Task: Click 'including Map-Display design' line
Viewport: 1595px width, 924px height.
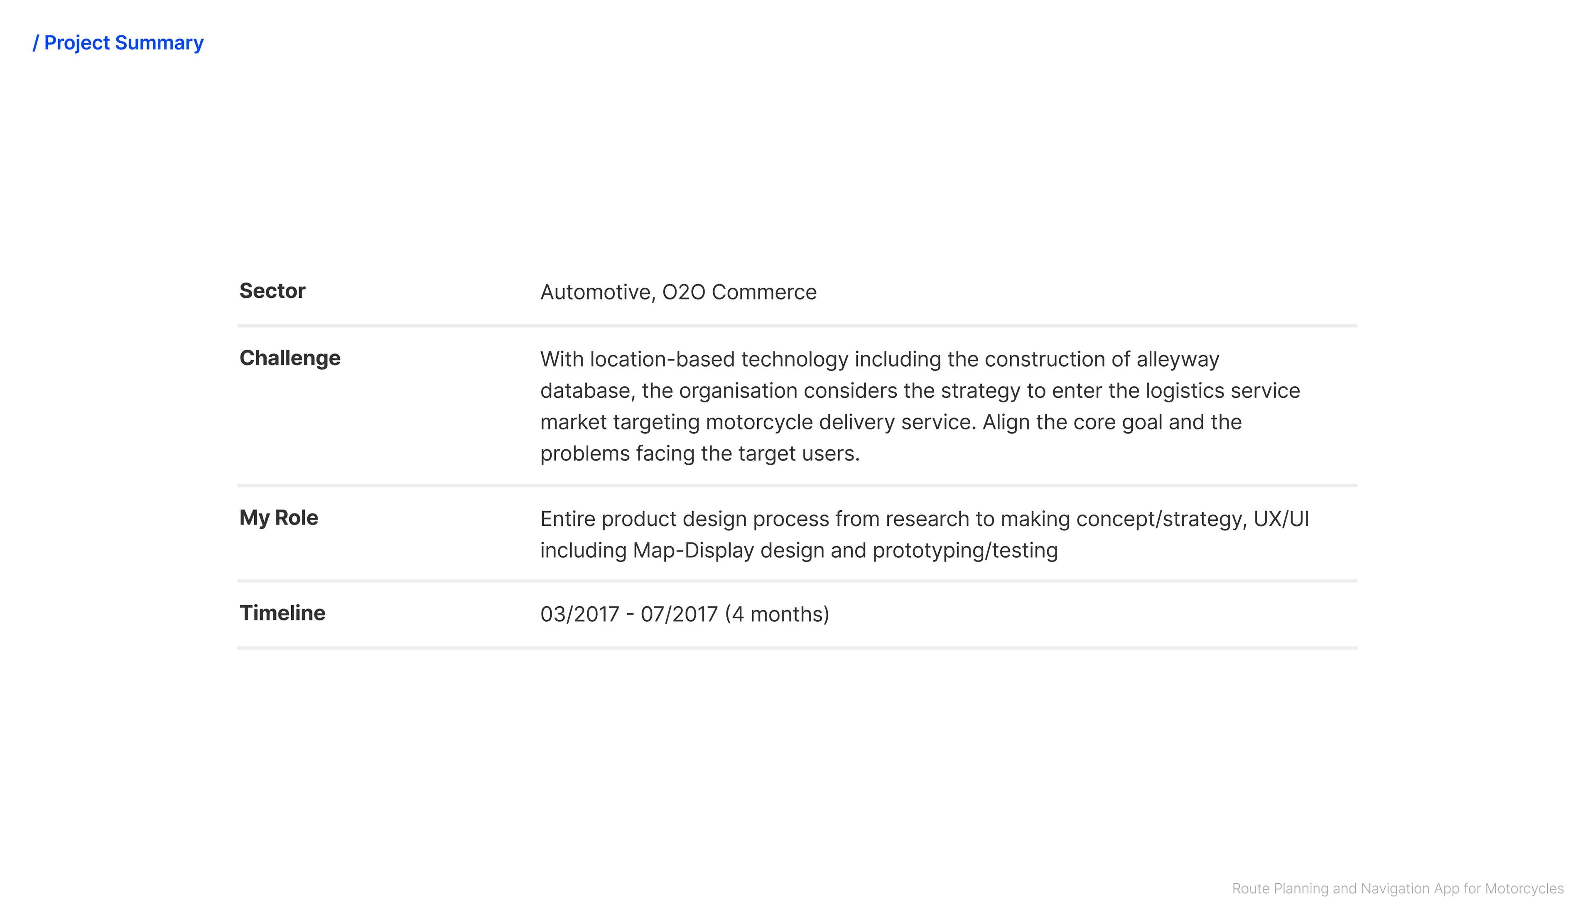Action: pos(799,551)
